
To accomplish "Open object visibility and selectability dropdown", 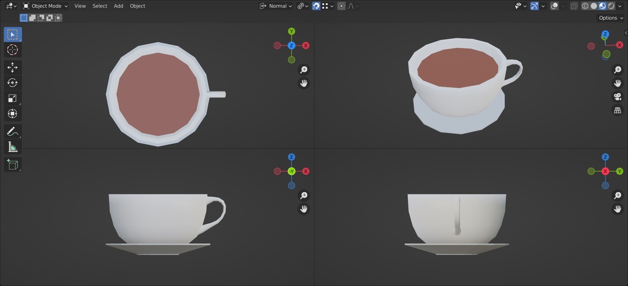I will 521,6.
